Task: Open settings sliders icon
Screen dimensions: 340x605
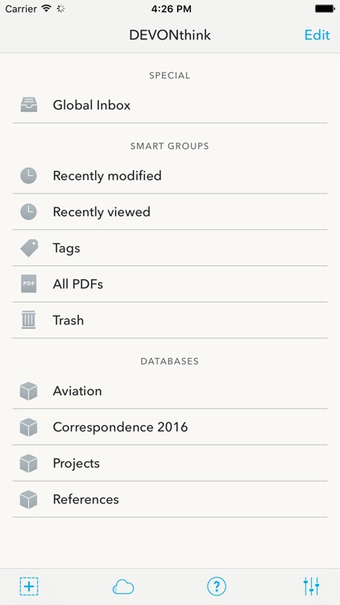Action: click(x=312, y=586)
